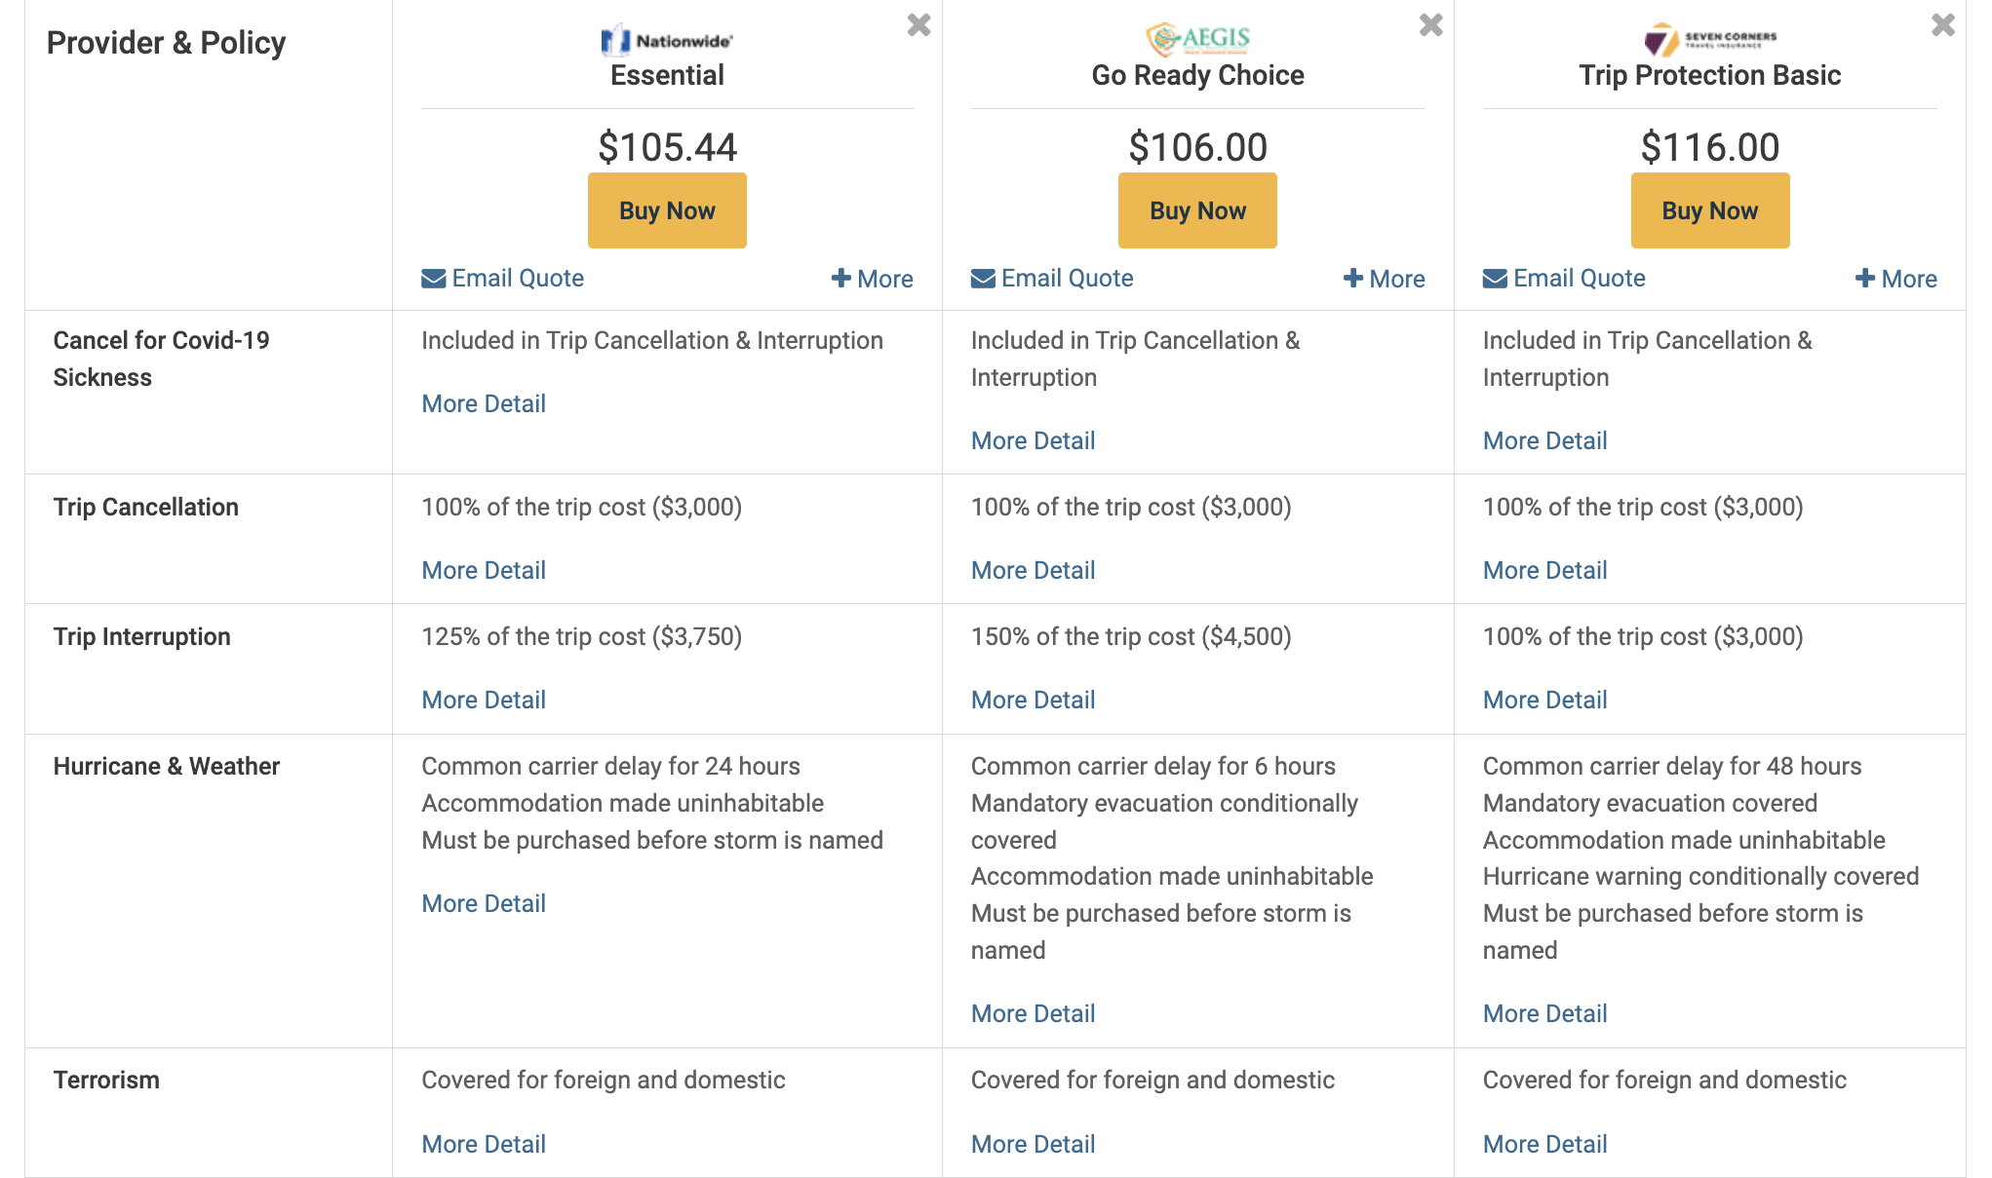Screen dimensions: 1992x1178
Task: View More Detail on AEGIS Trip Cancellation
Action: point(1034,570)
